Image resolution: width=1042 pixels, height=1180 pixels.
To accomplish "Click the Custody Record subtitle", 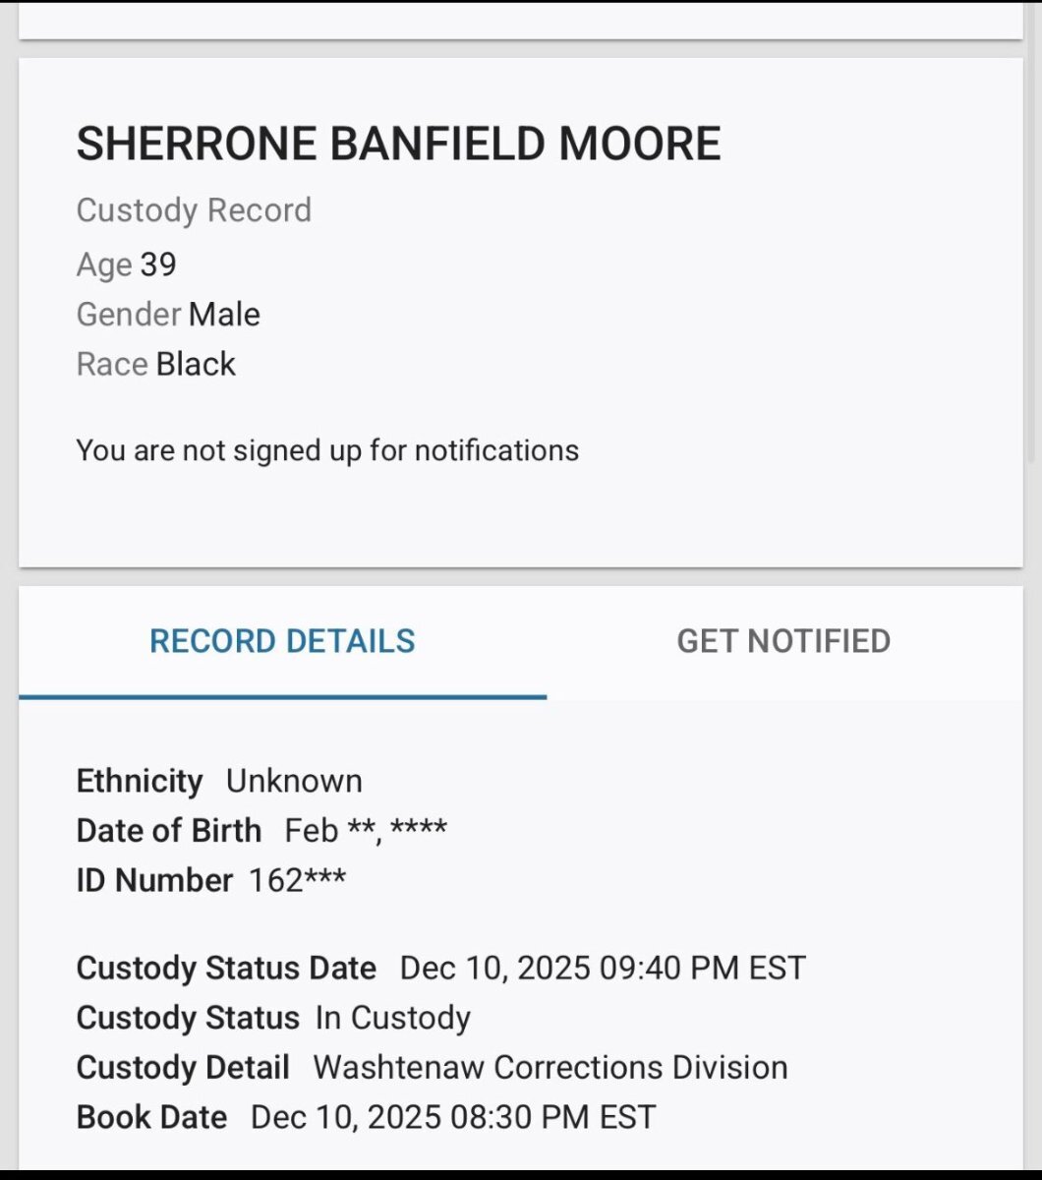I will tap(194, 210).
